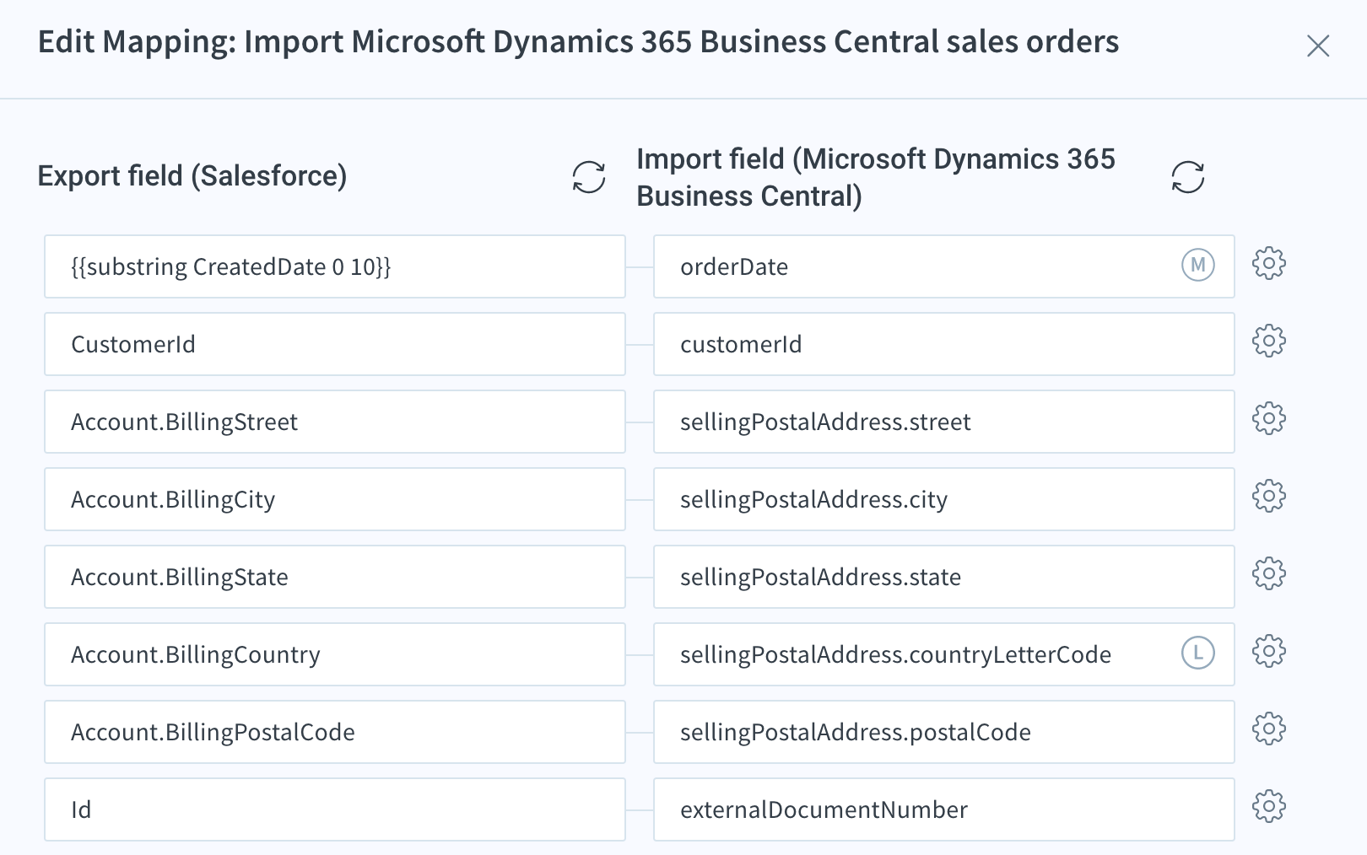Edit the externalDocumentNumber import field
Image resolution: width=1367 pixels, height=855 pixels.
[944, 809]
